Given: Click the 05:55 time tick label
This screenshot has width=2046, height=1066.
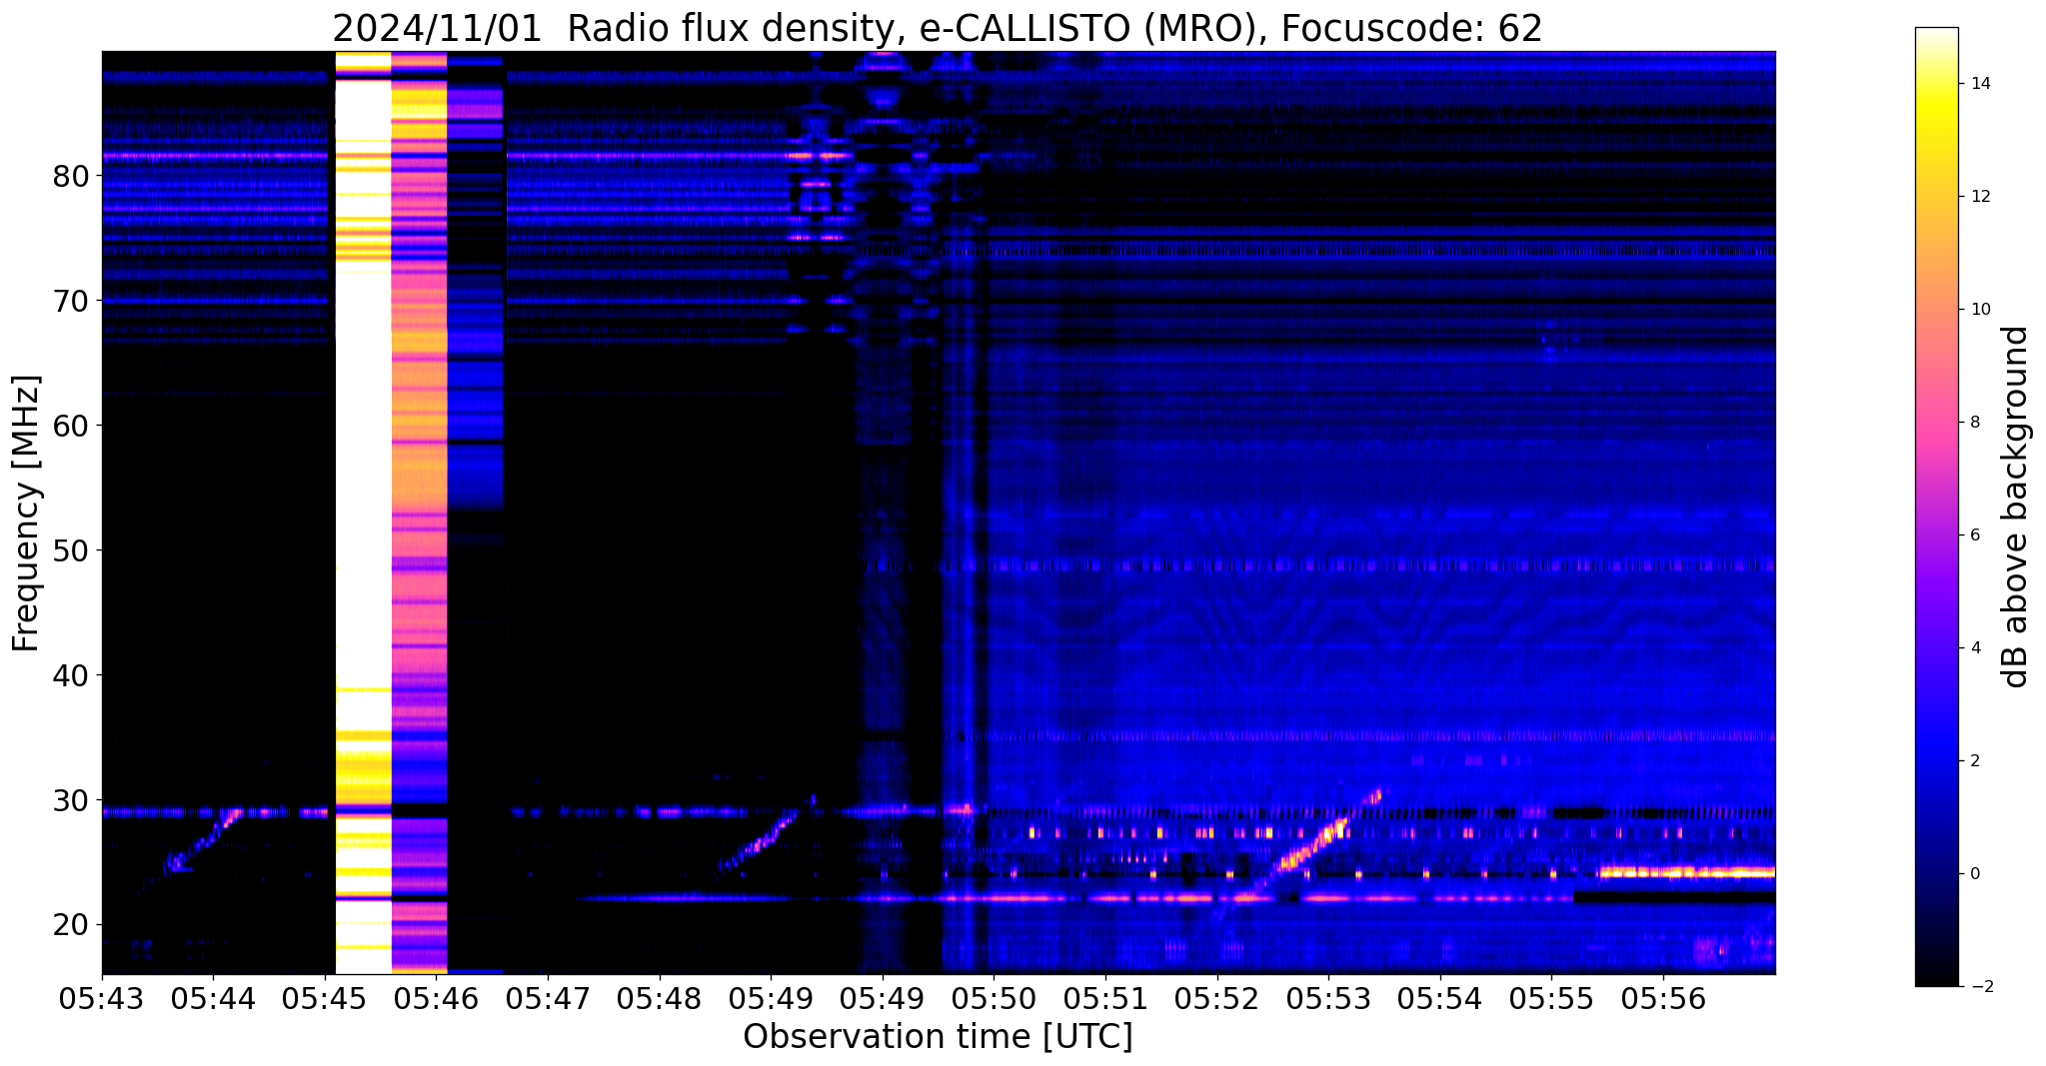Looking at the screenshot, I should pos(1552,999).
